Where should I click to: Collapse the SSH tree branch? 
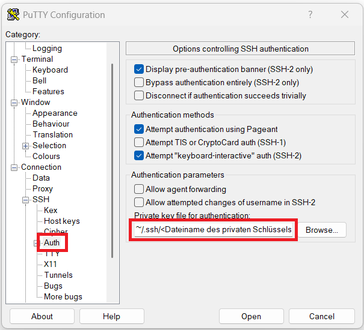pyautogui.click(x=26, y=200)
